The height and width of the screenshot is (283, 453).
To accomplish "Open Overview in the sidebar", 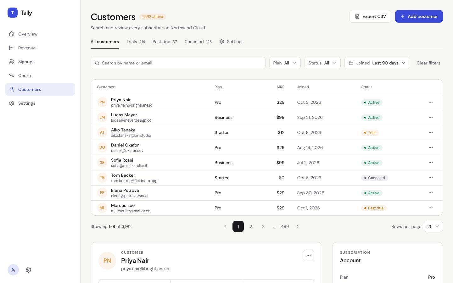I will tap(40, 34).
